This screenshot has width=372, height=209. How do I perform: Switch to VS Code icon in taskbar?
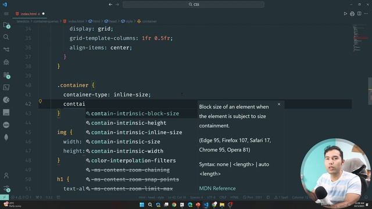tap(206, 204)
